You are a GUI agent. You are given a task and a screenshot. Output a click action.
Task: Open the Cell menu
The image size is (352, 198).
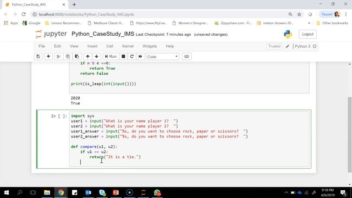tap(109, 46)
